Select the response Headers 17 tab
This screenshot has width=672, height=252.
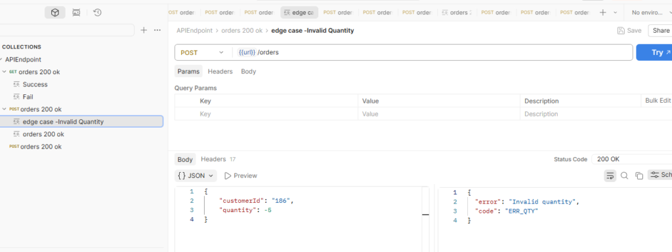(x=218, y=159)
